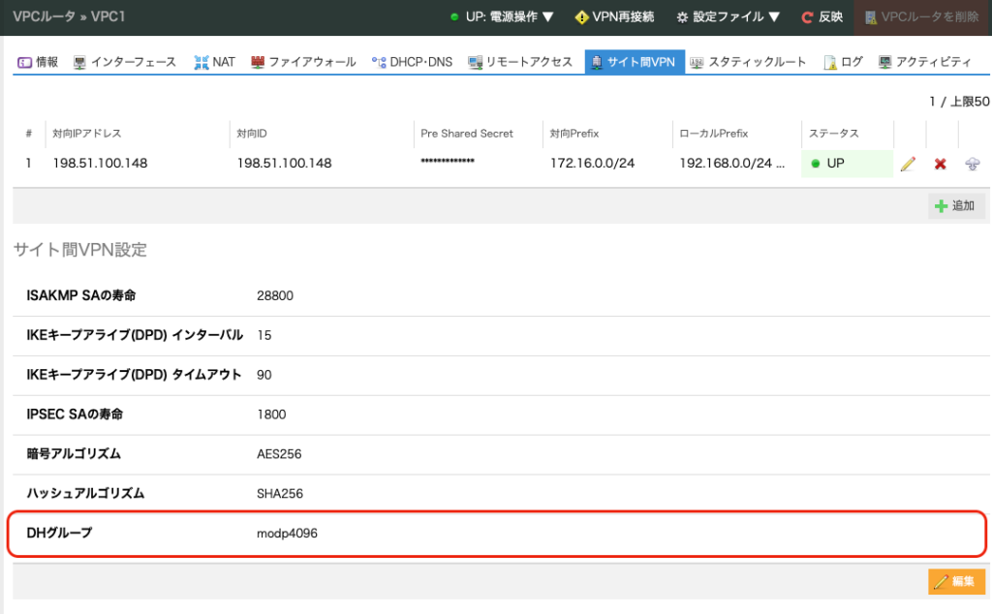Click the red X to delete the VPN connection
The height and width of the screenshot is (614, 992).
940,164
